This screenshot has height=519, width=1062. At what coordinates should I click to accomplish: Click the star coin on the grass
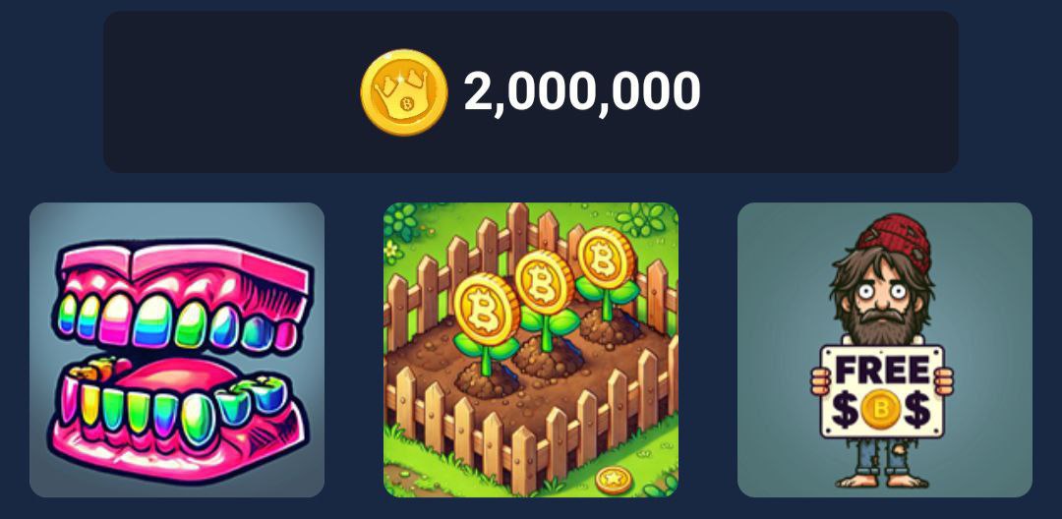tap(614, 481)
